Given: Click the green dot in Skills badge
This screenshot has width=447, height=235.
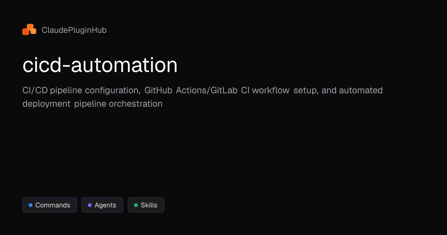Looking at the screenshot, I should tap(136, 205).
